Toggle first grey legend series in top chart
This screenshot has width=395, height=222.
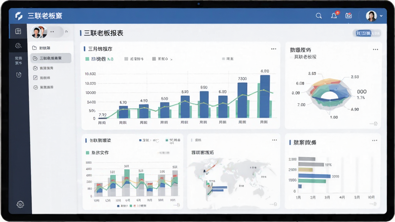tap(134, 59)
